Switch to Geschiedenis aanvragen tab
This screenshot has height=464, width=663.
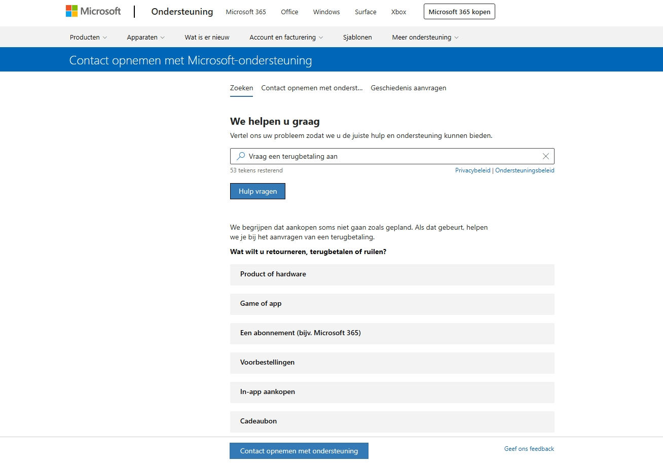pos(409,88)
